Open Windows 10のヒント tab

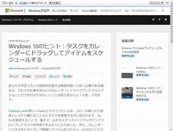point(48,20)
